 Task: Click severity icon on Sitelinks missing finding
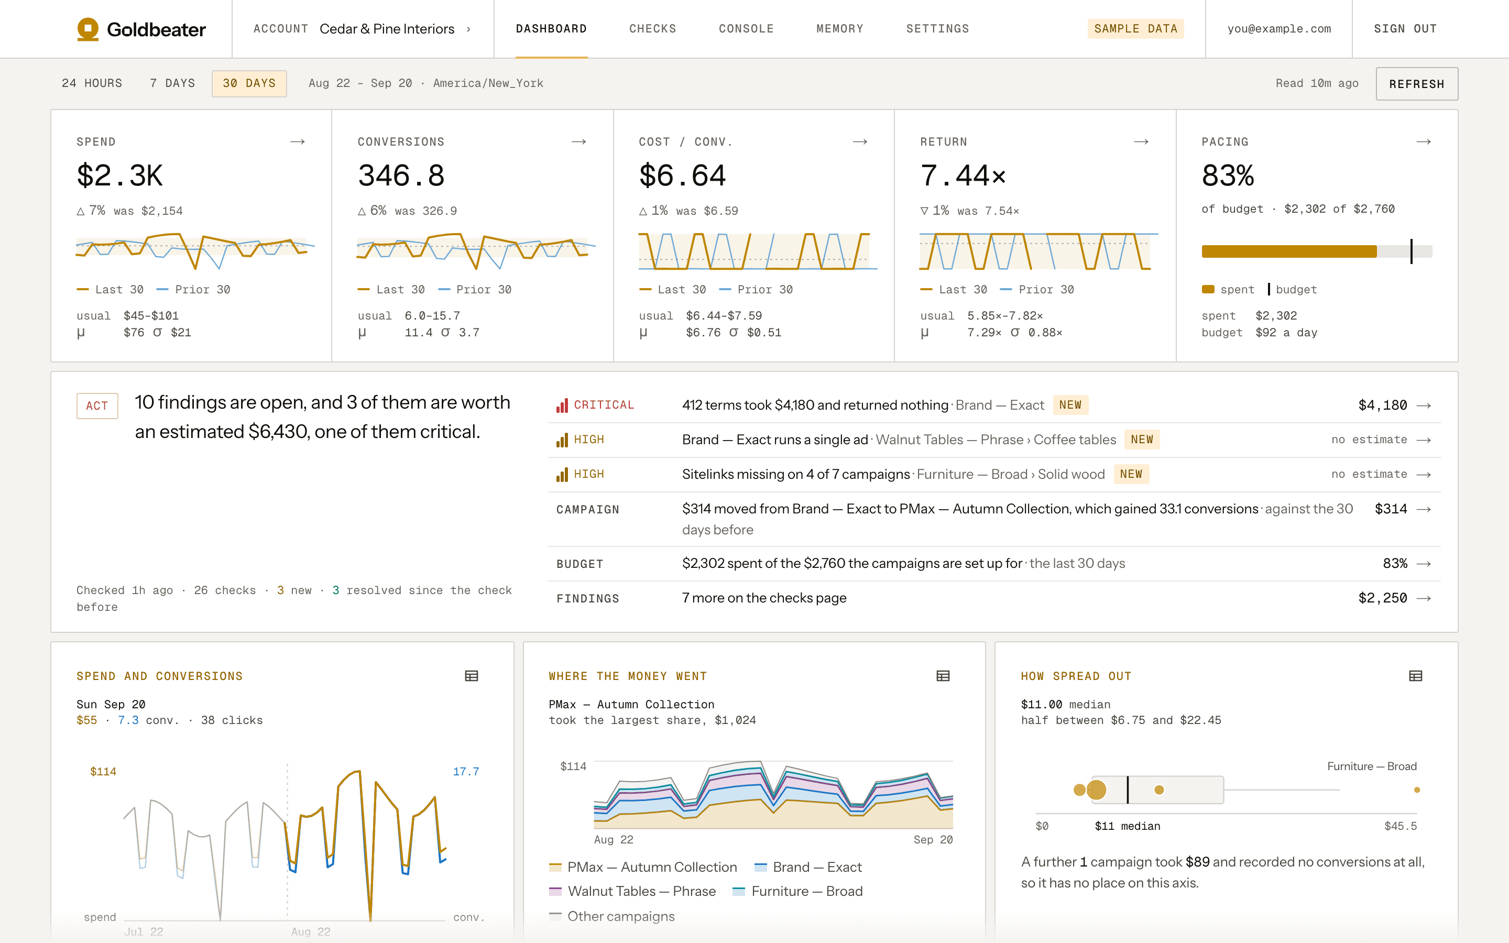(x=562, y=475)
